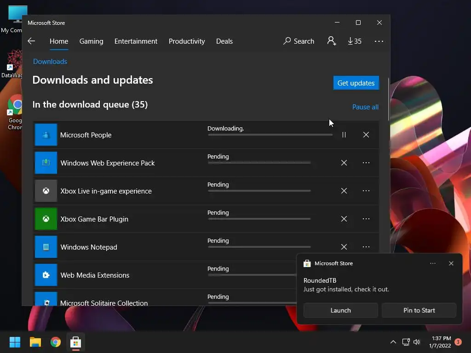Select the Microsoft People app name
471x353 pixels.
pos(86,135)
